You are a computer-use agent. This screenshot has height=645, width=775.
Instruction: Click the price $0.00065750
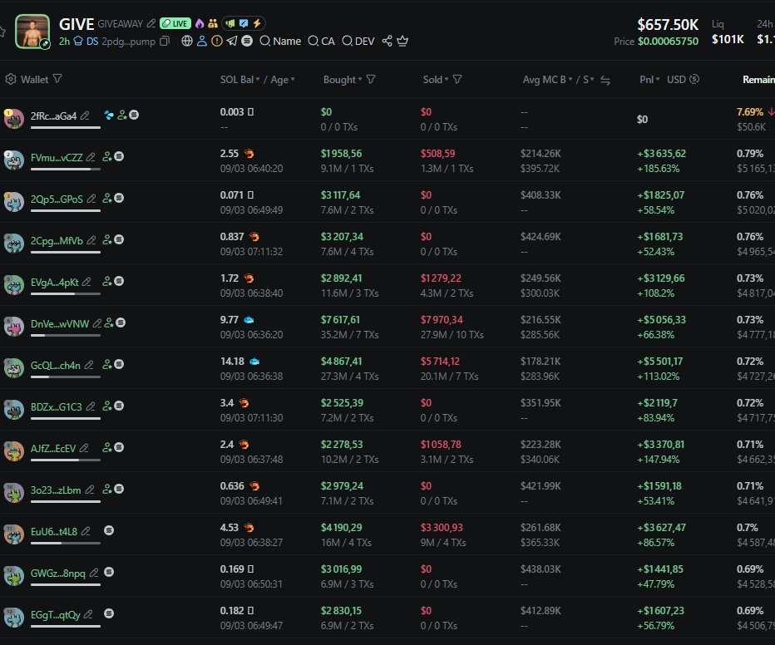tap(669, 41)
